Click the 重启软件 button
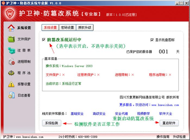The height and width of the screenshot is (140, 190). [169, 123]
